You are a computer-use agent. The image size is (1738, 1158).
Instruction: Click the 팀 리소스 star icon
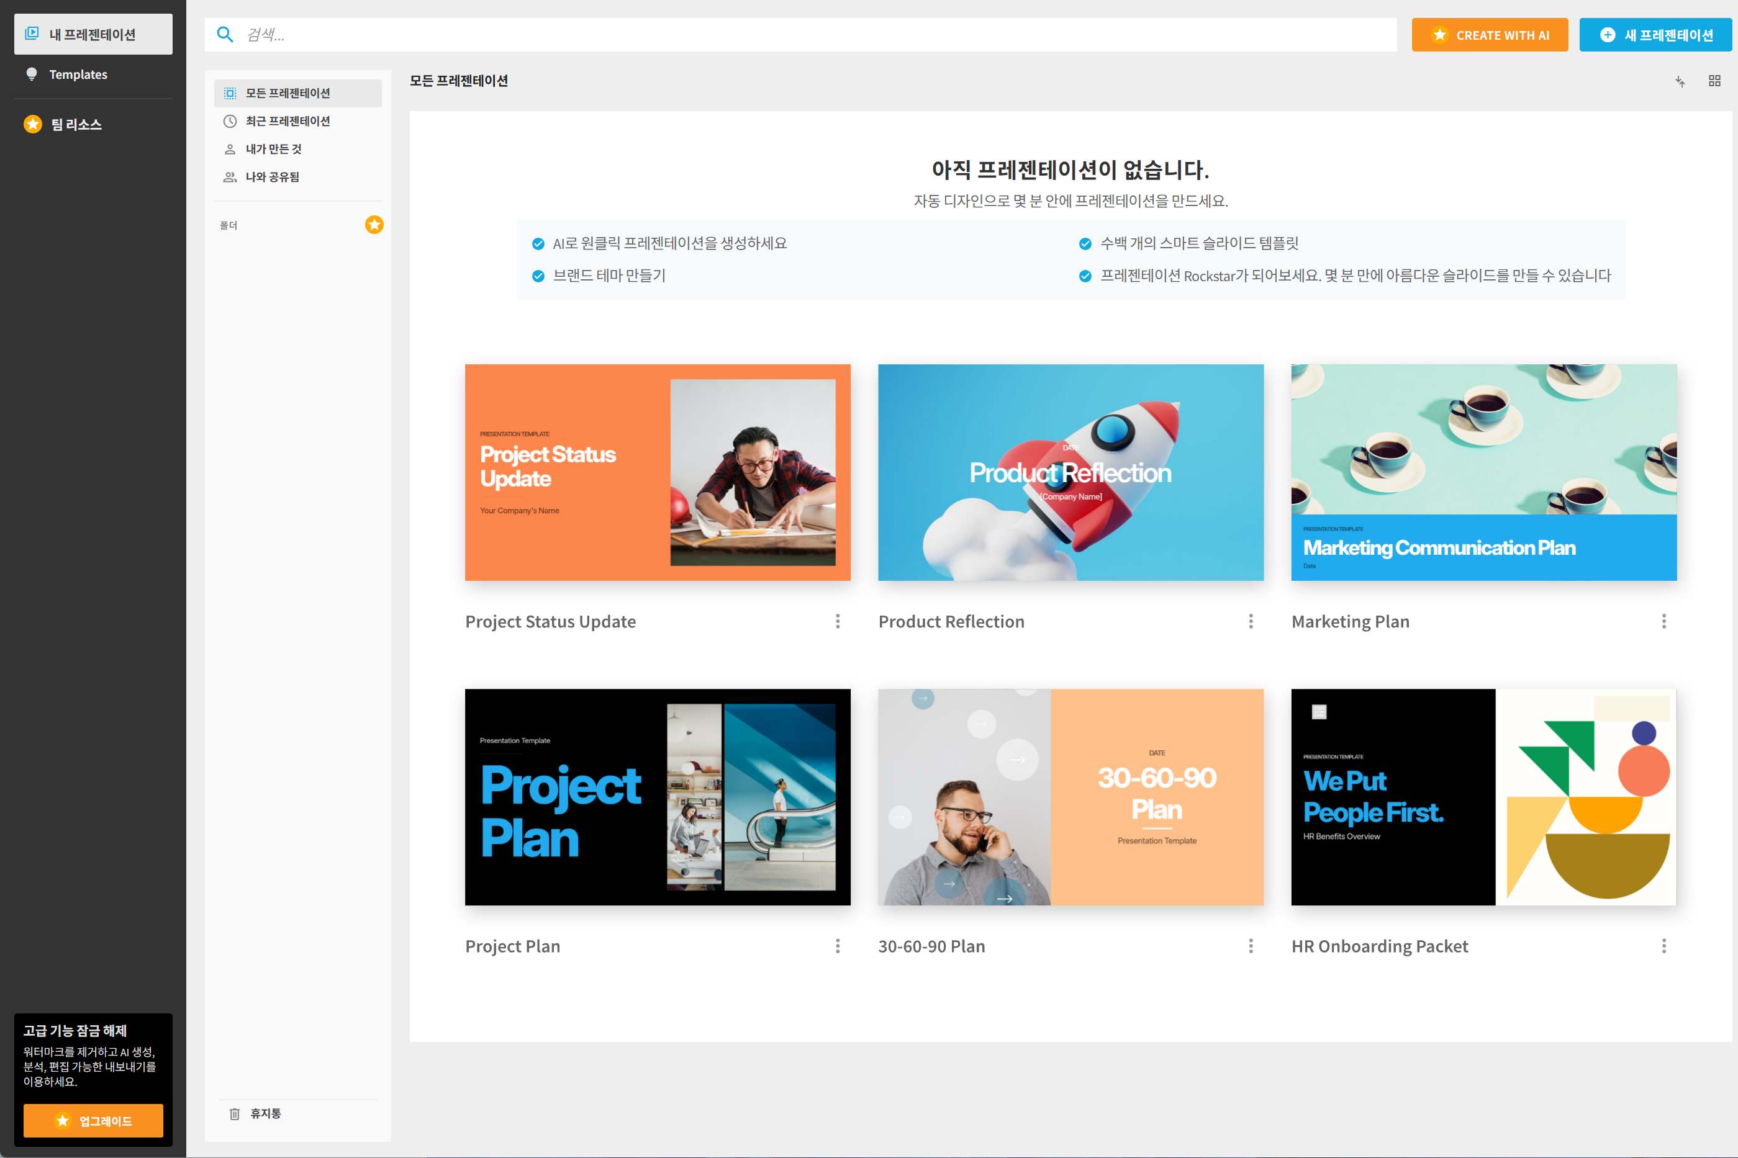click(x=32, y=124)
